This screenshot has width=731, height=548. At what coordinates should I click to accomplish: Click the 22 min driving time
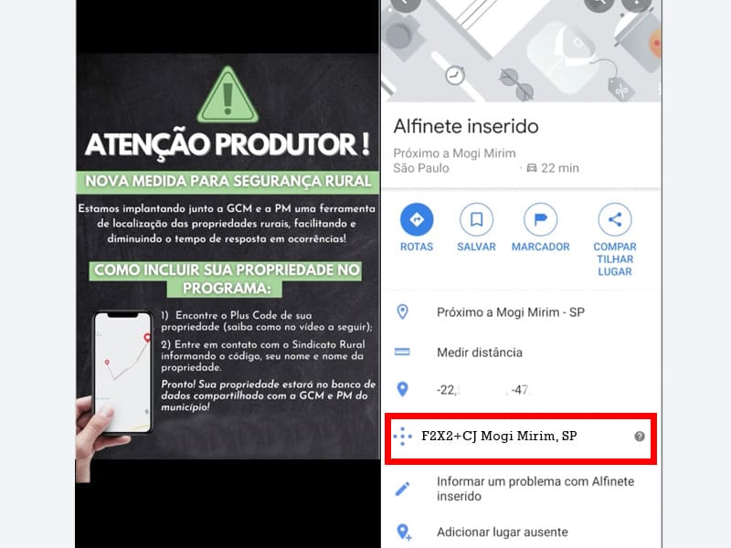point(553,168)
